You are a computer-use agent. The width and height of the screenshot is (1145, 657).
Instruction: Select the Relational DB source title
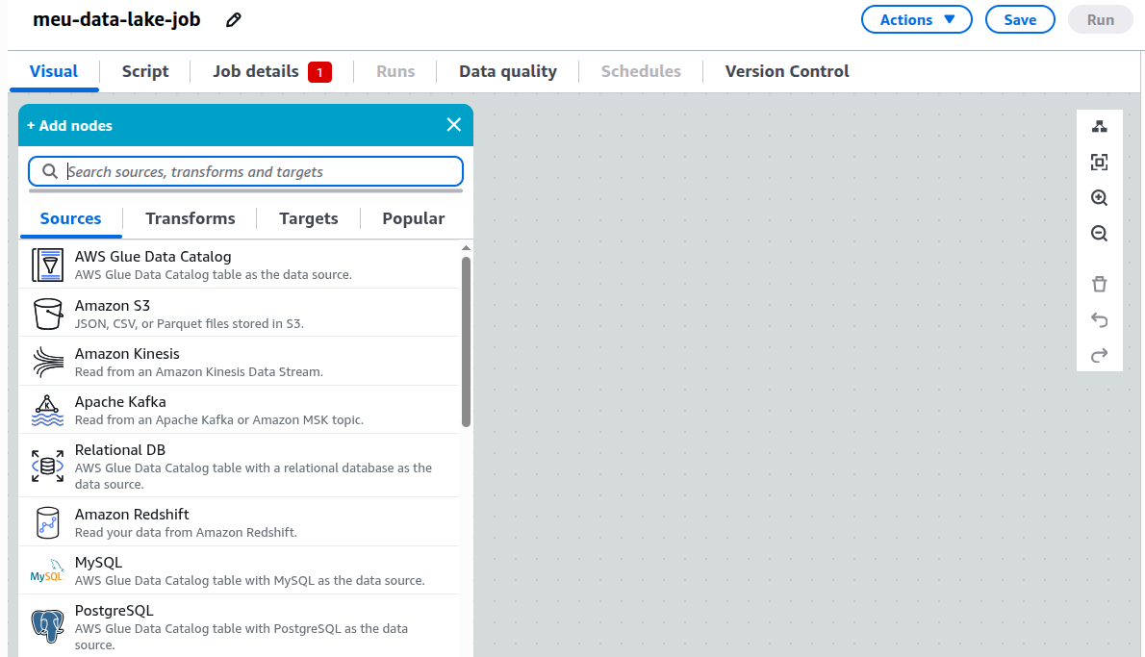click(x=119, y=450)
